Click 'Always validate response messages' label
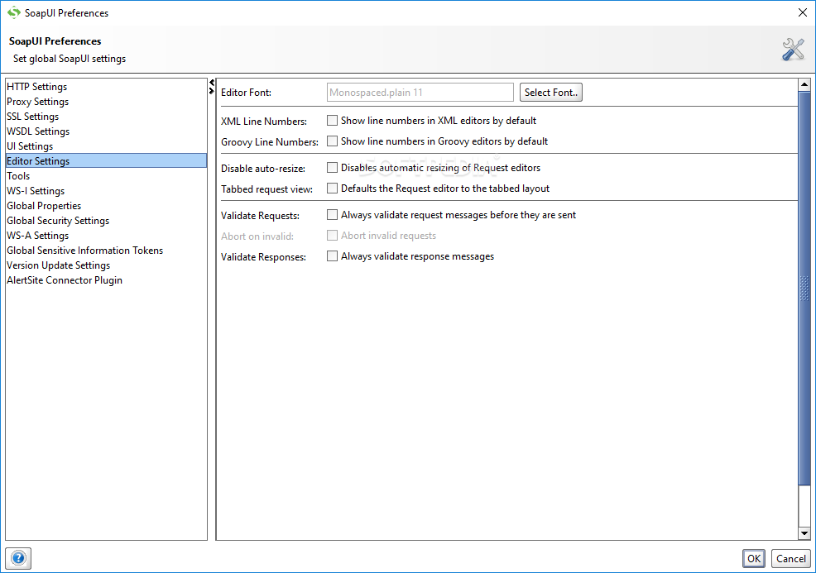This screenshot has width=816, height=573. (x=417, y=256)
